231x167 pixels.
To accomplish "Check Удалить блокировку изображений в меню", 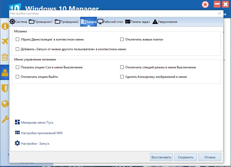I will (x=122, y=77).
